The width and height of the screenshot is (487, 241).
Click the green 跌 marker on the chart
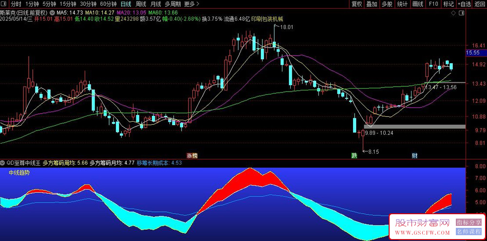point(355,155)
